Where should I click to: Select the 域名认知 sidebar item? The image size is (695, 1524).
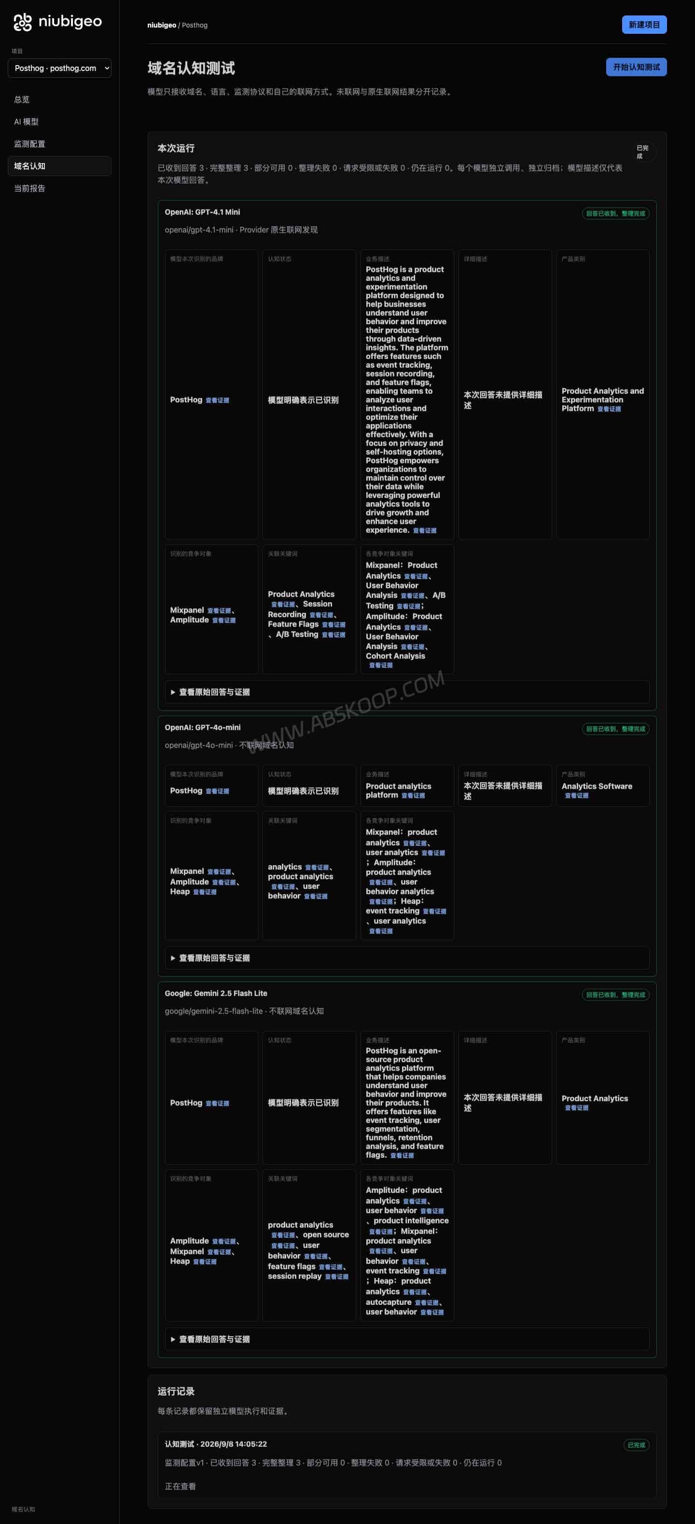(59, 166)
